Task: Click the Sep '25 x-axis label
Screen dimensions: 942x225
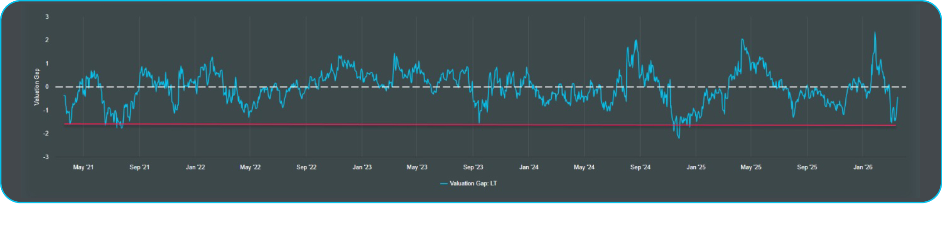Action: coord(807,167)
